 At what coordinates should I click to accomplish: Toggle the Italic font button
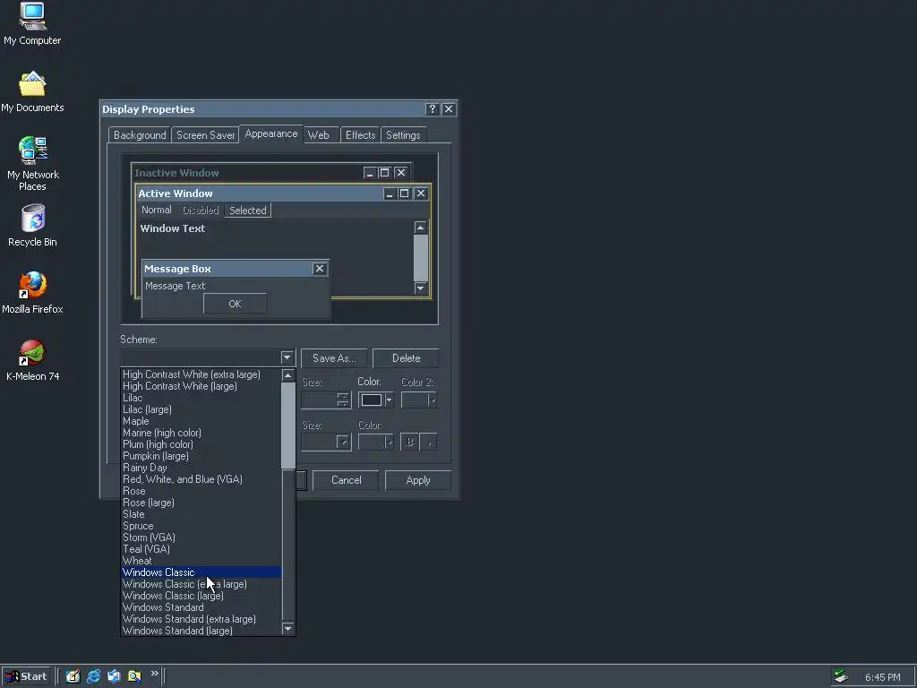[x=428, y=442]
